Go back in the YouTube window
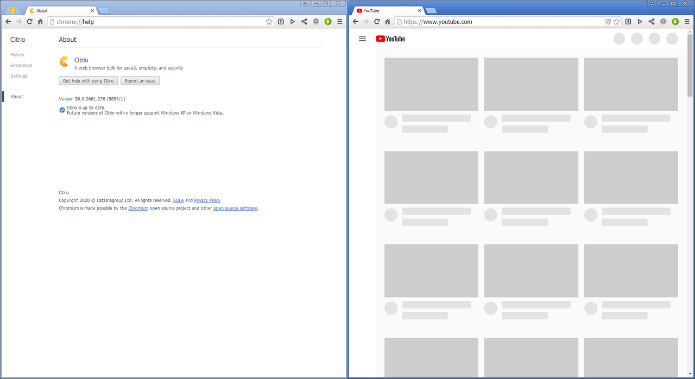This screenshot has width=695, height=379. [356, 22]
